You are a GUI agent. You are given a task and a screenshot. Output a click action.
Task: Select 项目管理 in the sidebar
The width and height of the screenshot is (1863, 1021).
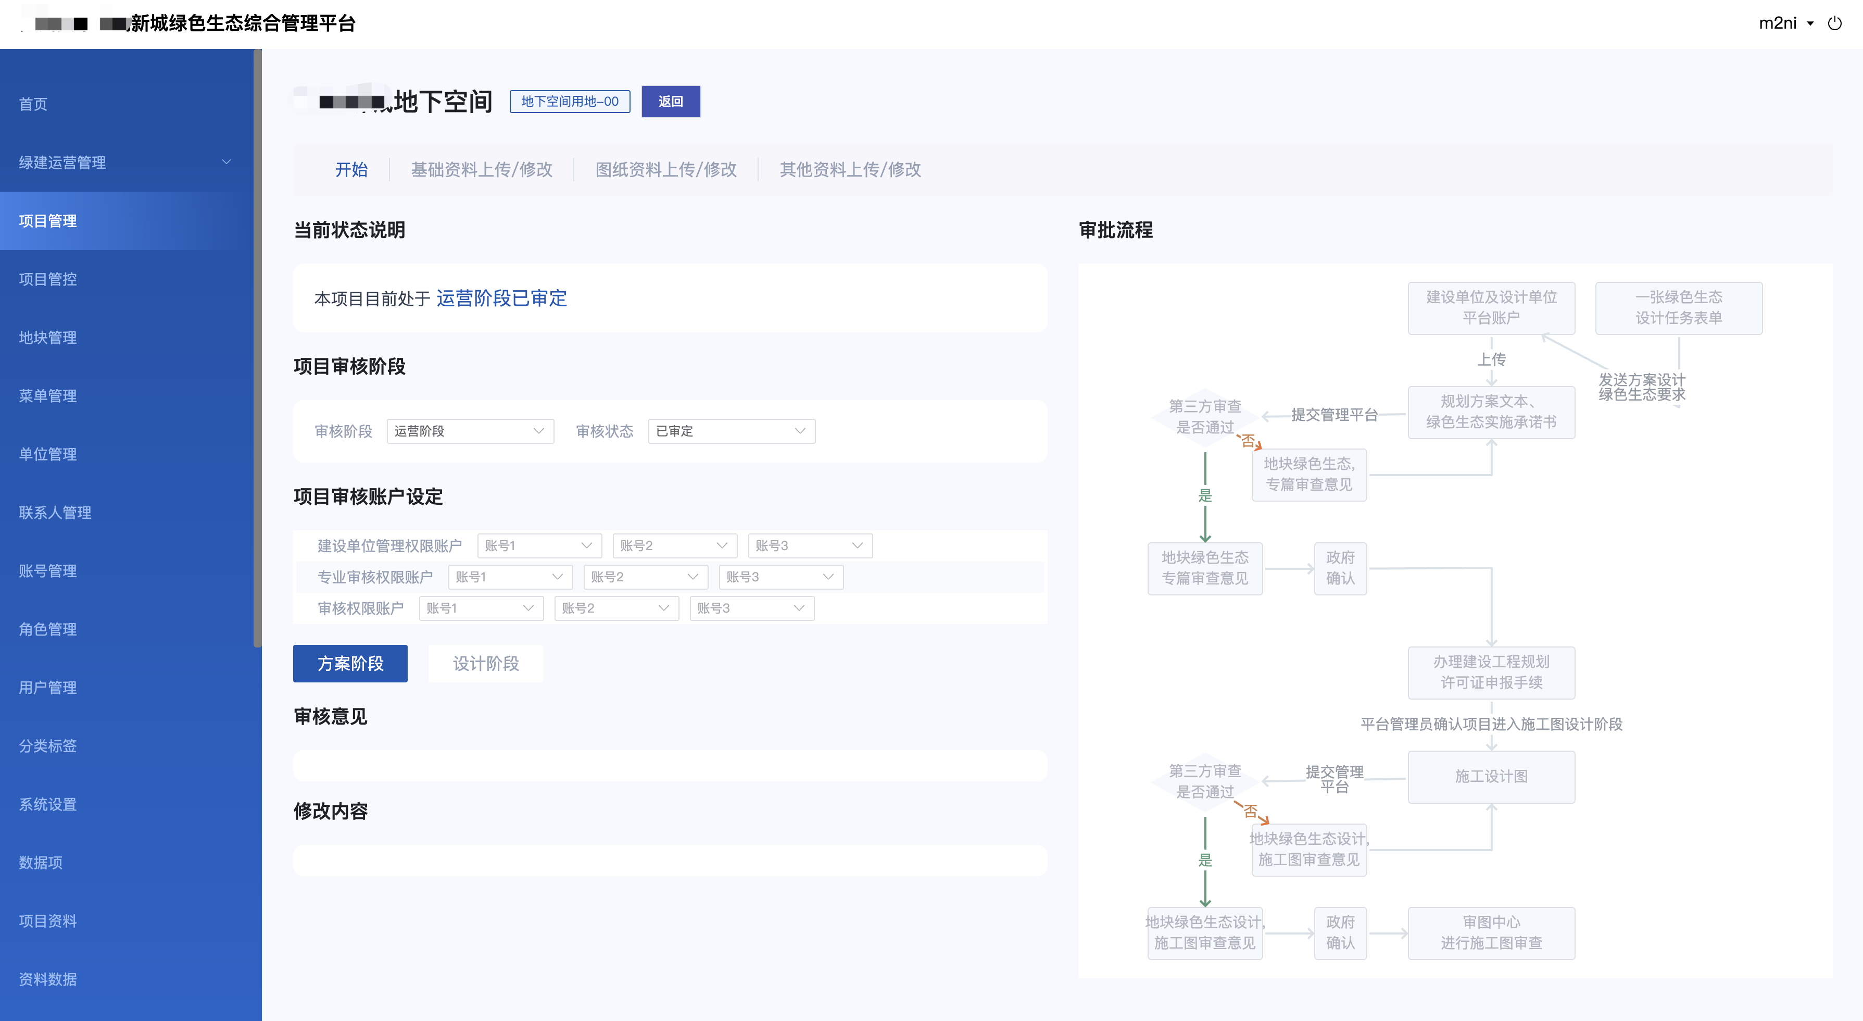127,221
